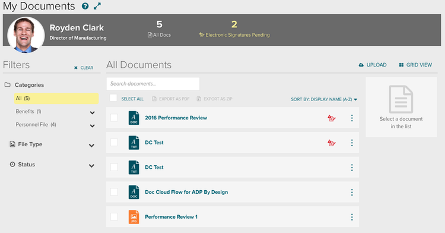The image size is (445, 233).
Task: Check the 2016 Performance Review checkbox
Action: click(114, 118)
